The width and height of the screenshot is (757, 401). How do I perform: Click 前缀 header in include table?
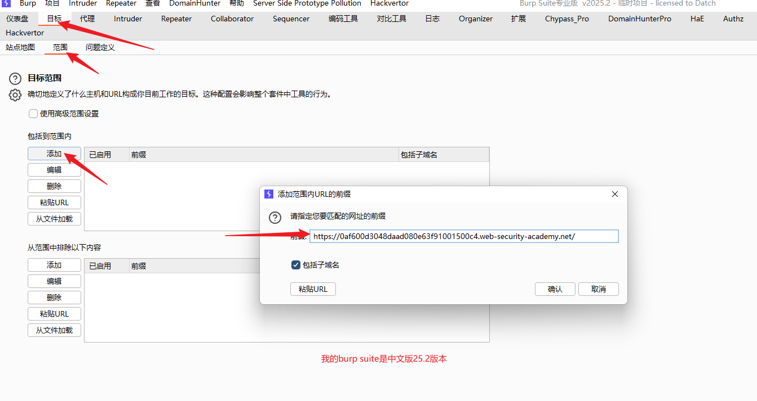coord(264,155)
